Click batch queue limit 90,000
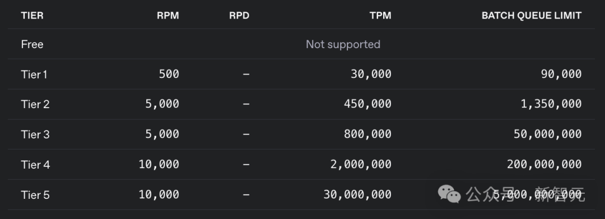The width and height of the screenshot is (605, 219). pos(561,73)
